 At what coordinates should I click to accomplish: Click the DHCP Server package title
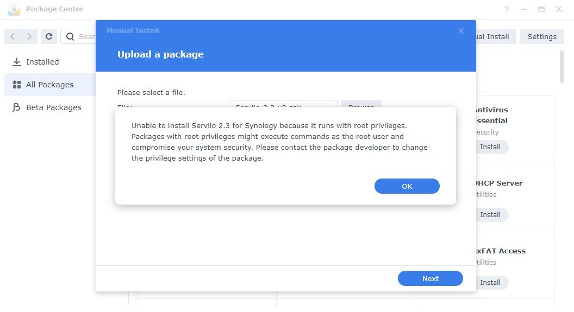[x=500, y=183]
